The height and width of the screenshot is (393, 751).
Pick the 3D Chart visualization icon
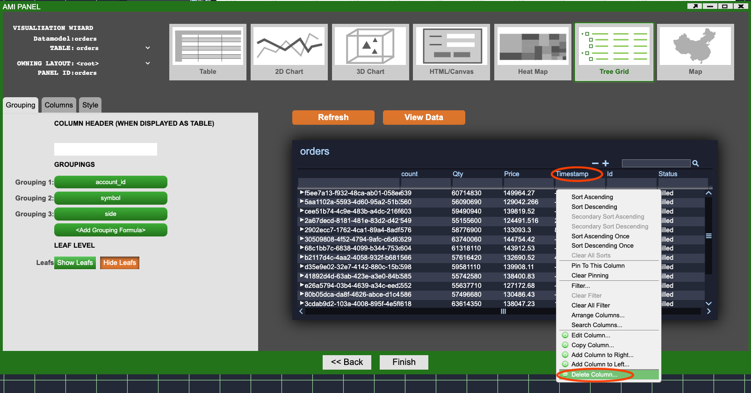(370, 52)
